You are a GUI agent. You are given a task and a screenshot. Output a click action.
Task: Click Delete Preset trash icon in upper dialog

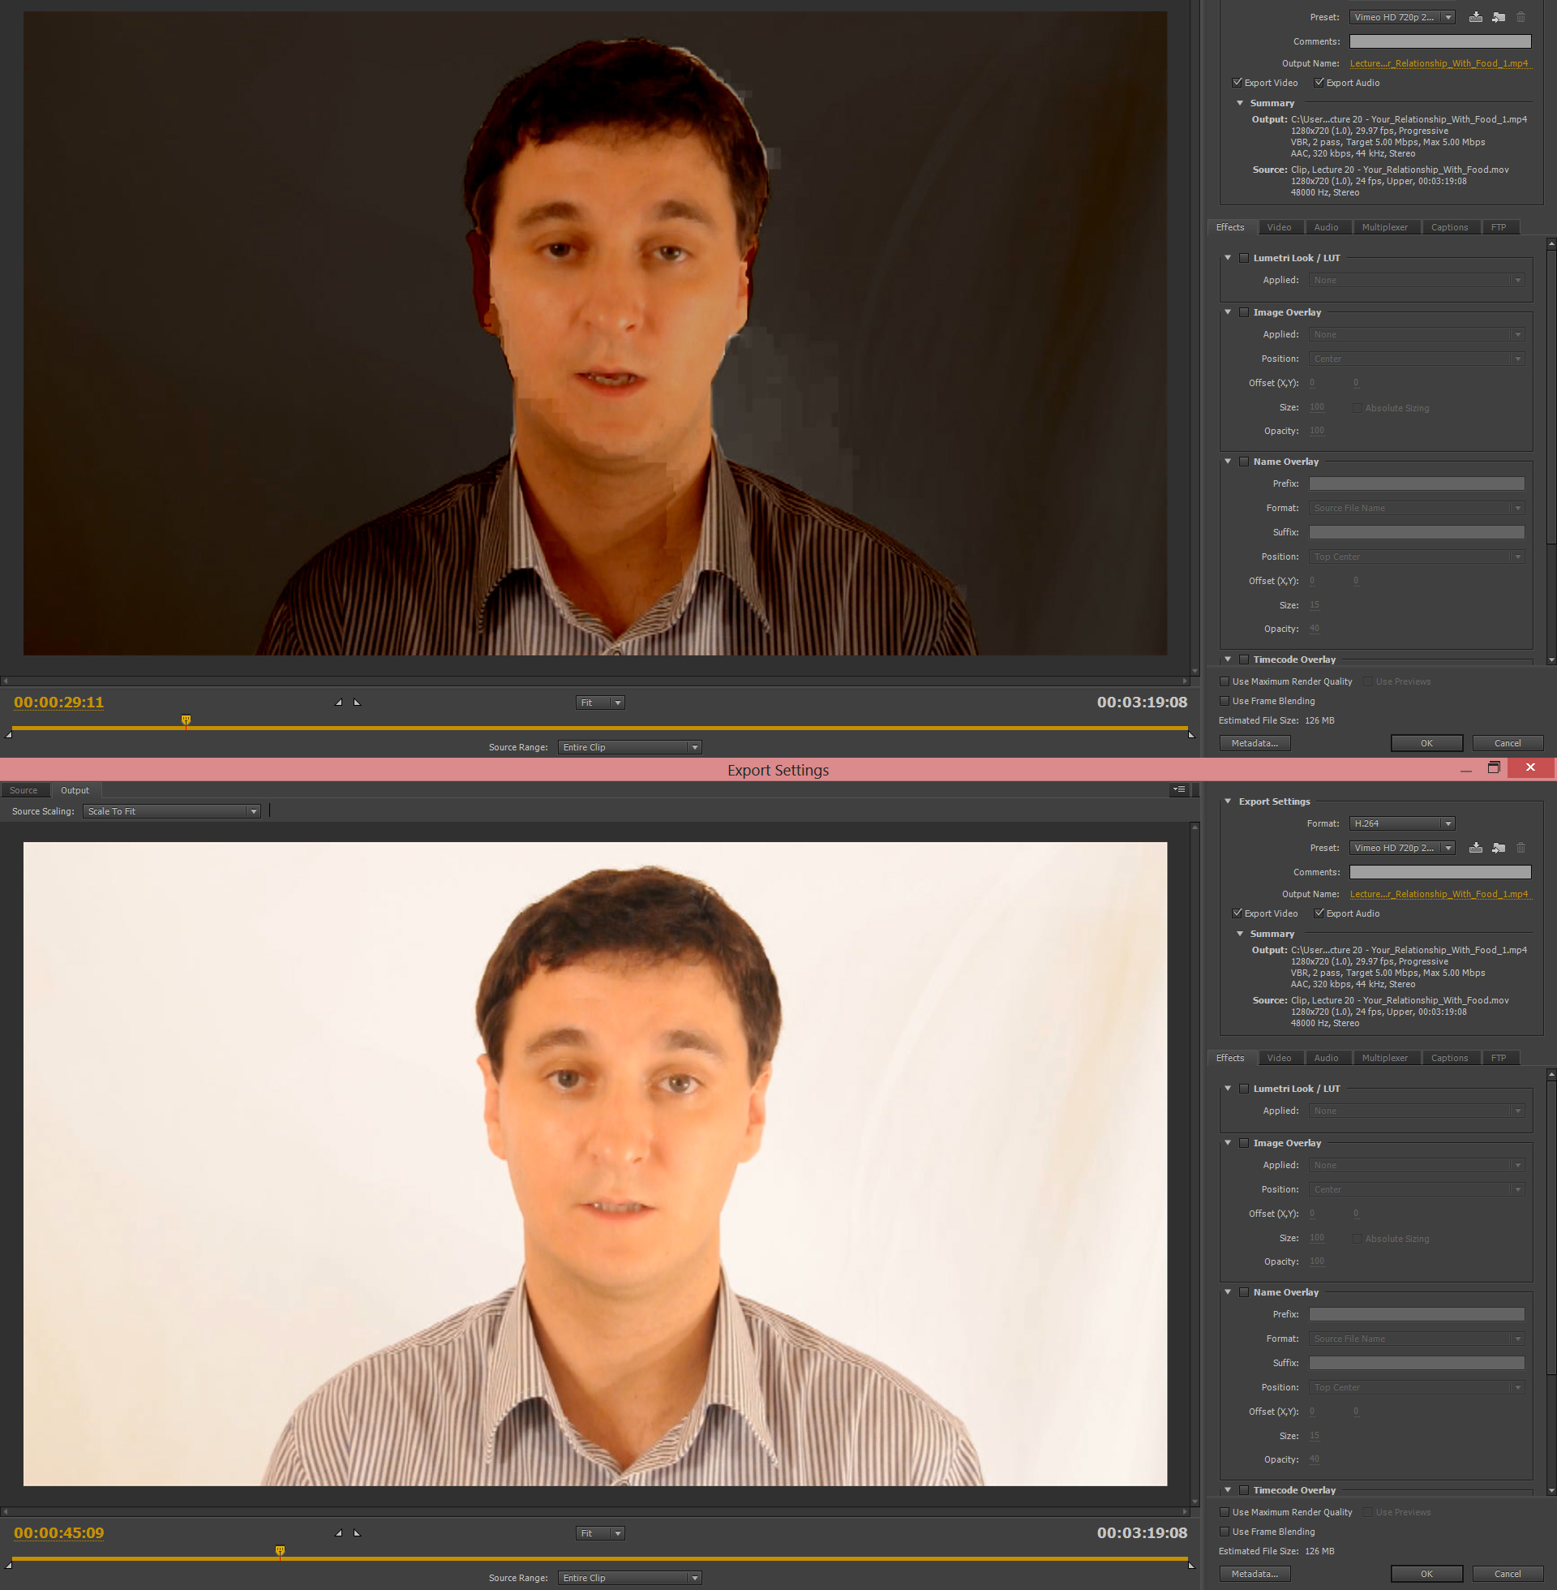coord(1521,17)
